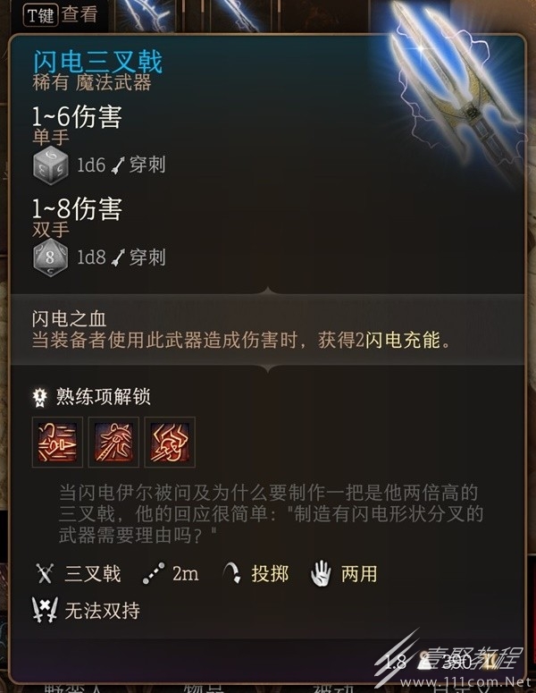
Task: Click the 2m range icon
Action: point(153,574)
